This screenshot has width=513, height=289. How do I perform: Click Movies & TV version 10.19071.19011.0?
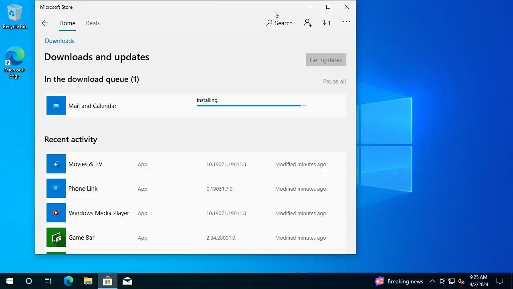[226, 165]
